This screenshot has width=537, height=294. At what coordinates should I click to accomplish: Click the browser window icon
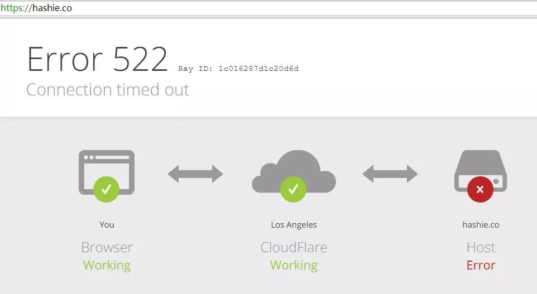[107, 172]
